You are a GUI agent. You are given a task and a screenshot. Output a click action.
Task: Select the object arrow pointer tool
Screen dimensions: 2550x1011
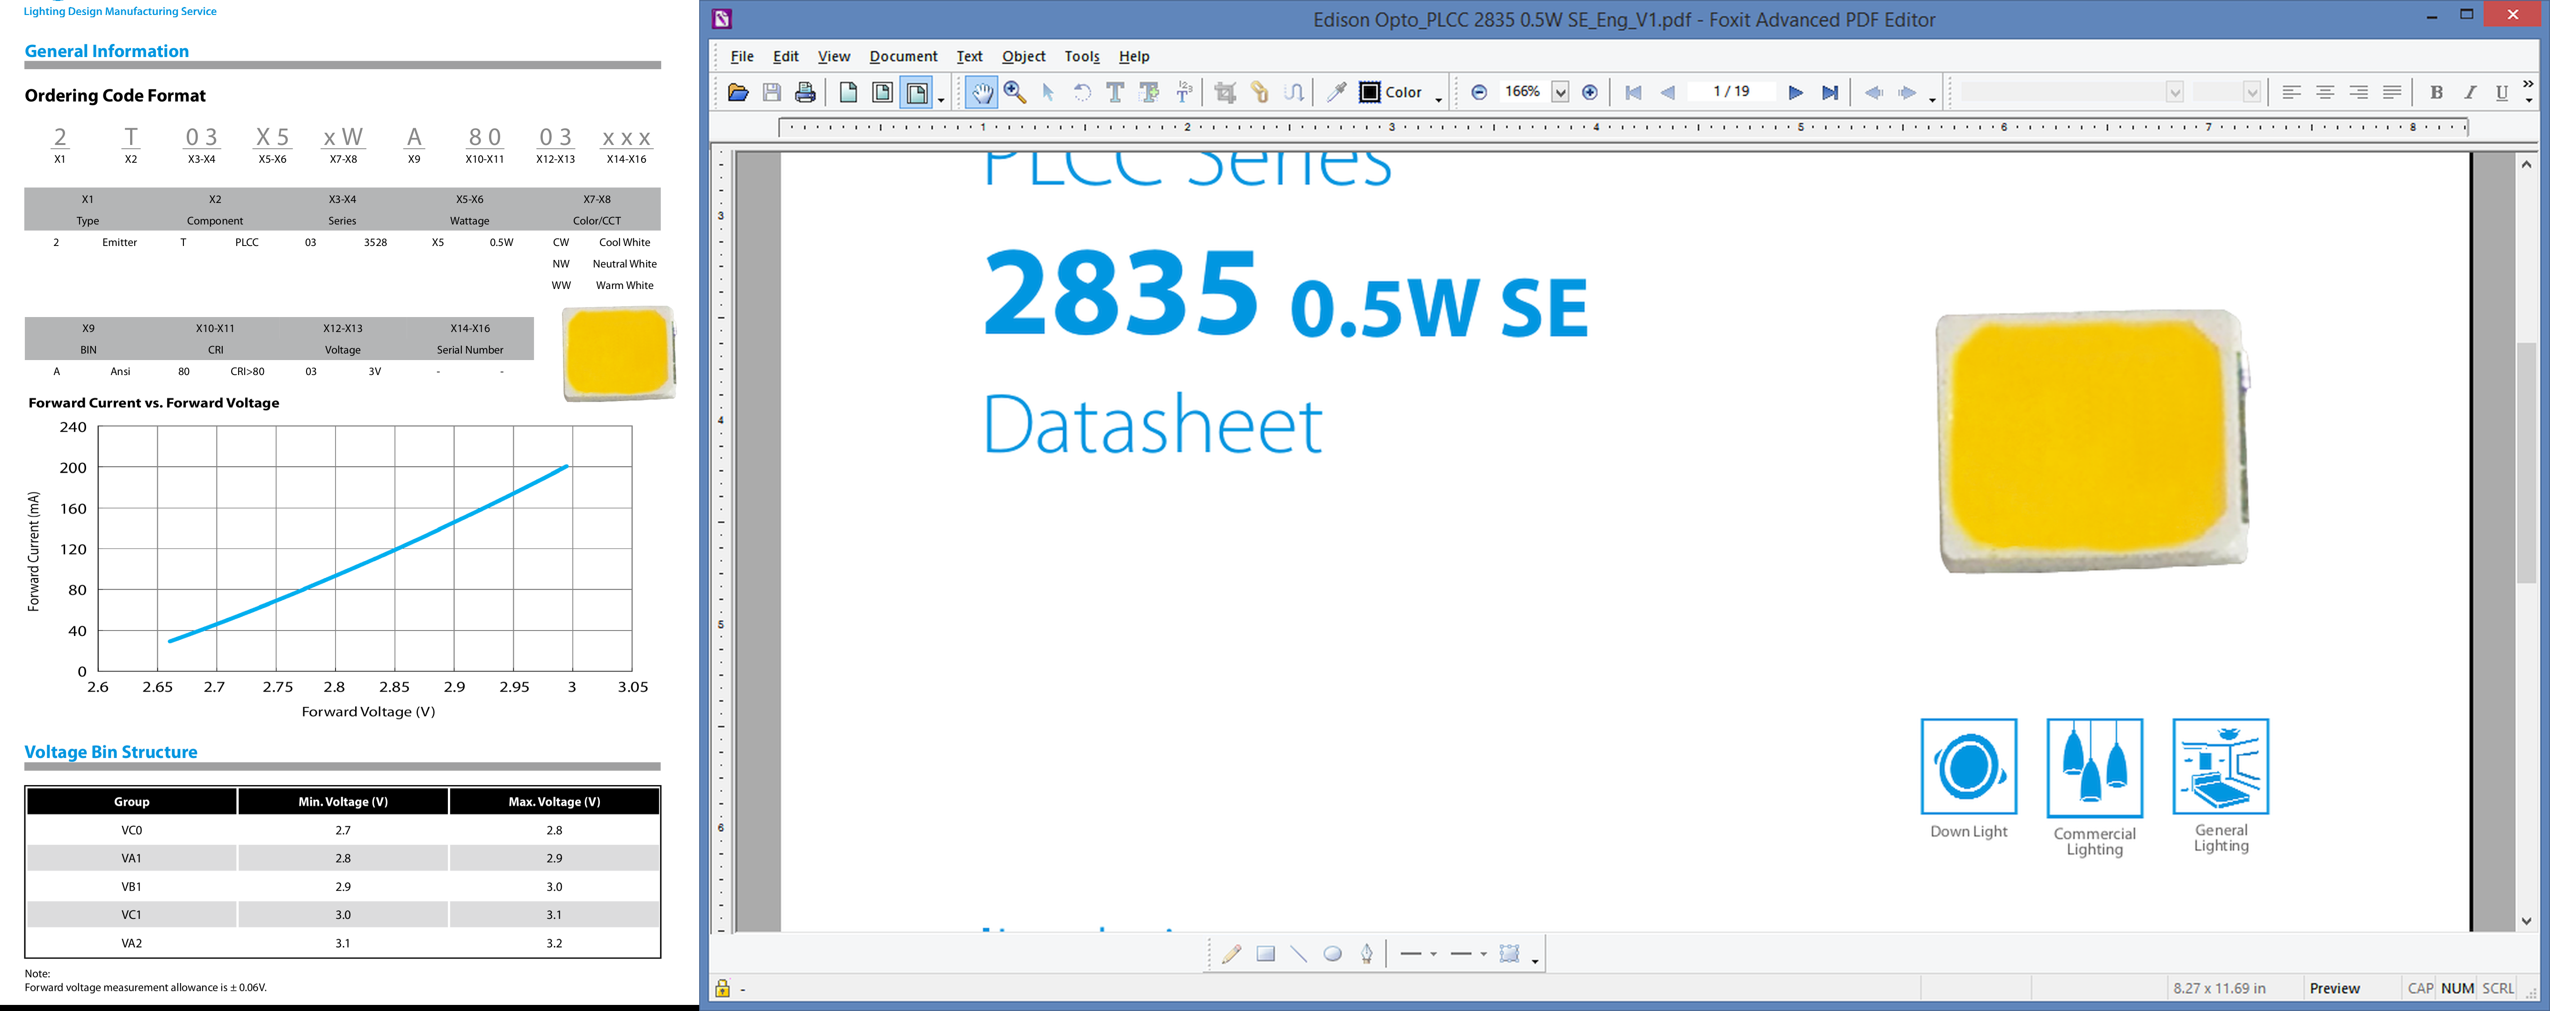pyautogui.click(x=1048, y=92)
